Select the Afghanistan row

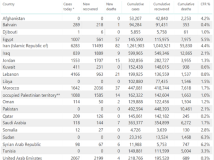[x=107, y=18]
